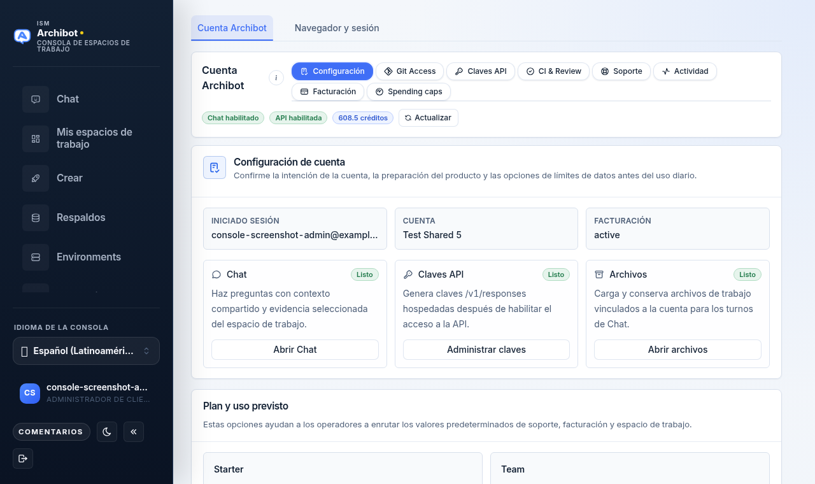Click the Respaldos database icon
This screenshot has height=484, width=815.
(x=36, y=218)
